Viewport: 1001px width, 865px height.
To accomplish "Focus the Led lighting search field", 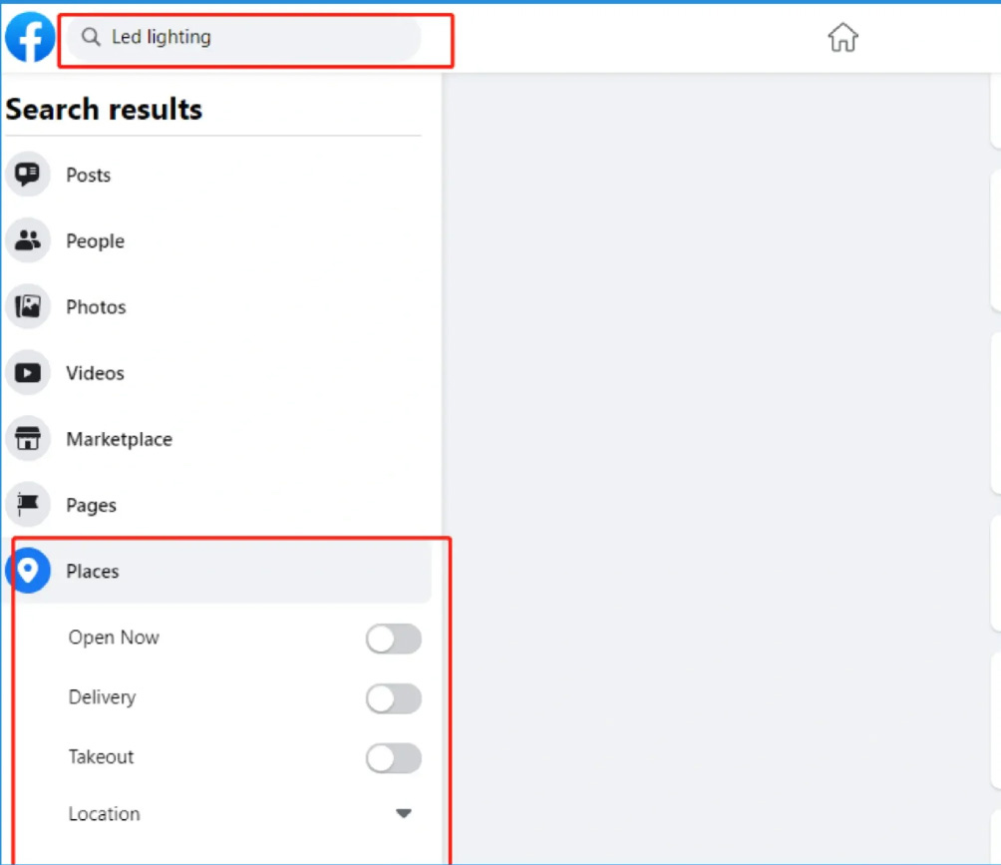I will coord(244,37).
